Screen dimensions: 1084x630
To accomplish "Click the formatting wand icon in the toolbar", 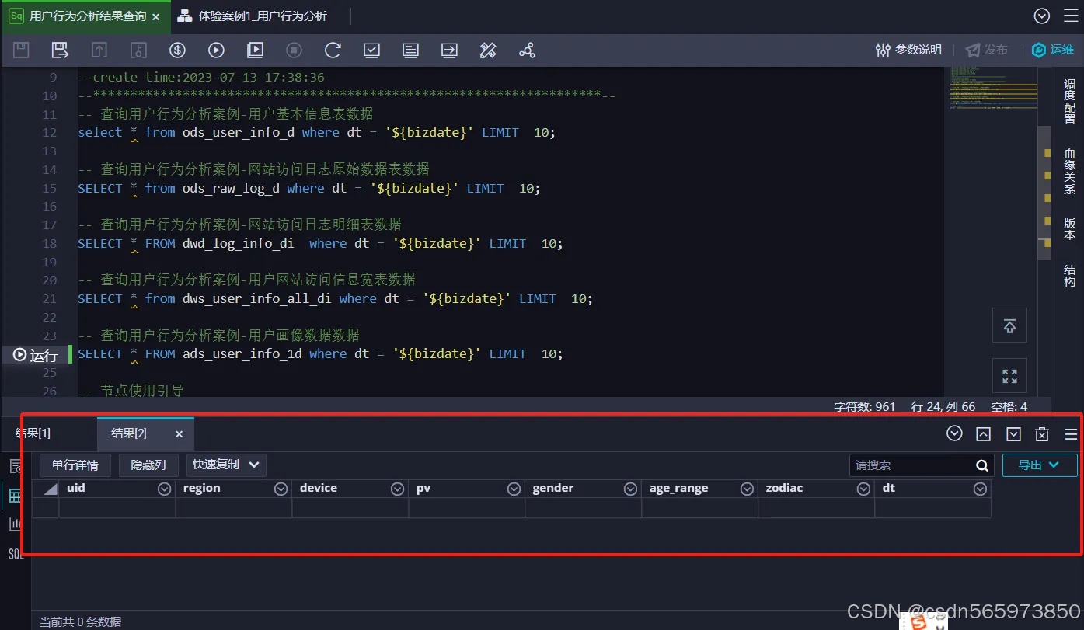I will click(488, 50).
